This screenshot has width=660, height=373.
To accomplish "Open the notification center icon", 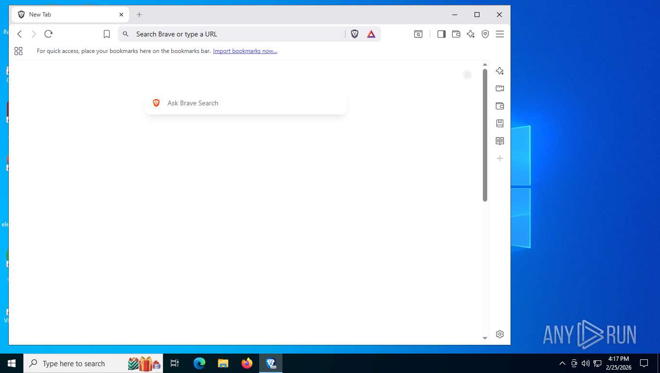I will (644, 363).
